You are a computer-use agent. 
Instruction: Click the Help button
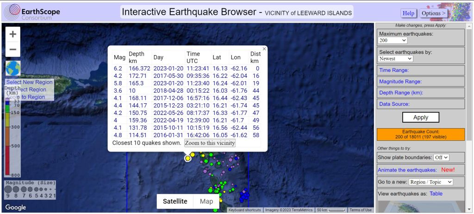coord(408,13)
